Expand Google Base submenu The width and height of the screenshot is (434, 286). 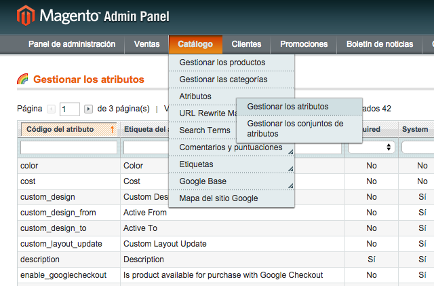click(x=290, y=186)
